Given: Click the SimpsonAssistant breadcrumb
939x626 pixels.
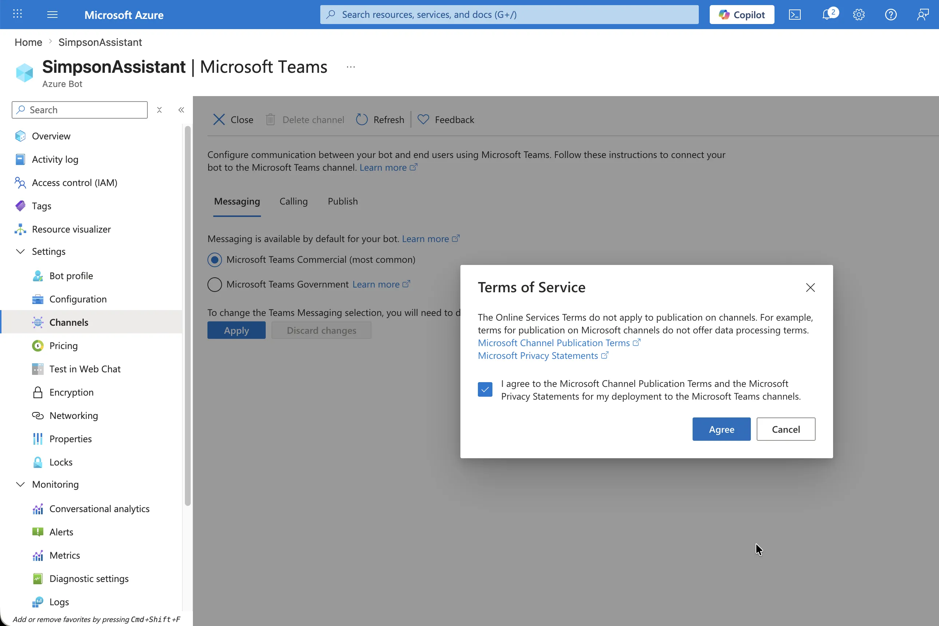Looking at the screenshot, I should tap(100, 42).
